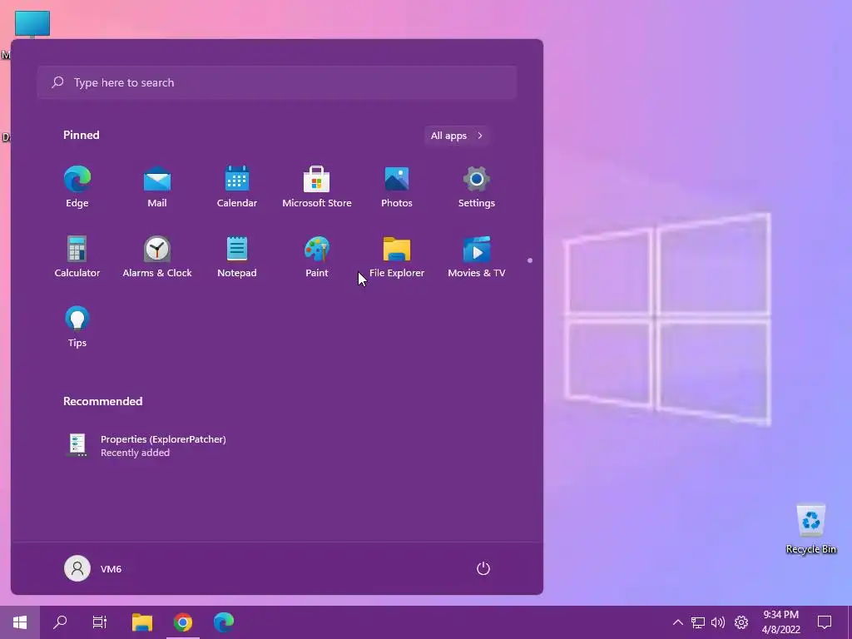
Task: Open Task View on the taskbar
Action: 100,622
